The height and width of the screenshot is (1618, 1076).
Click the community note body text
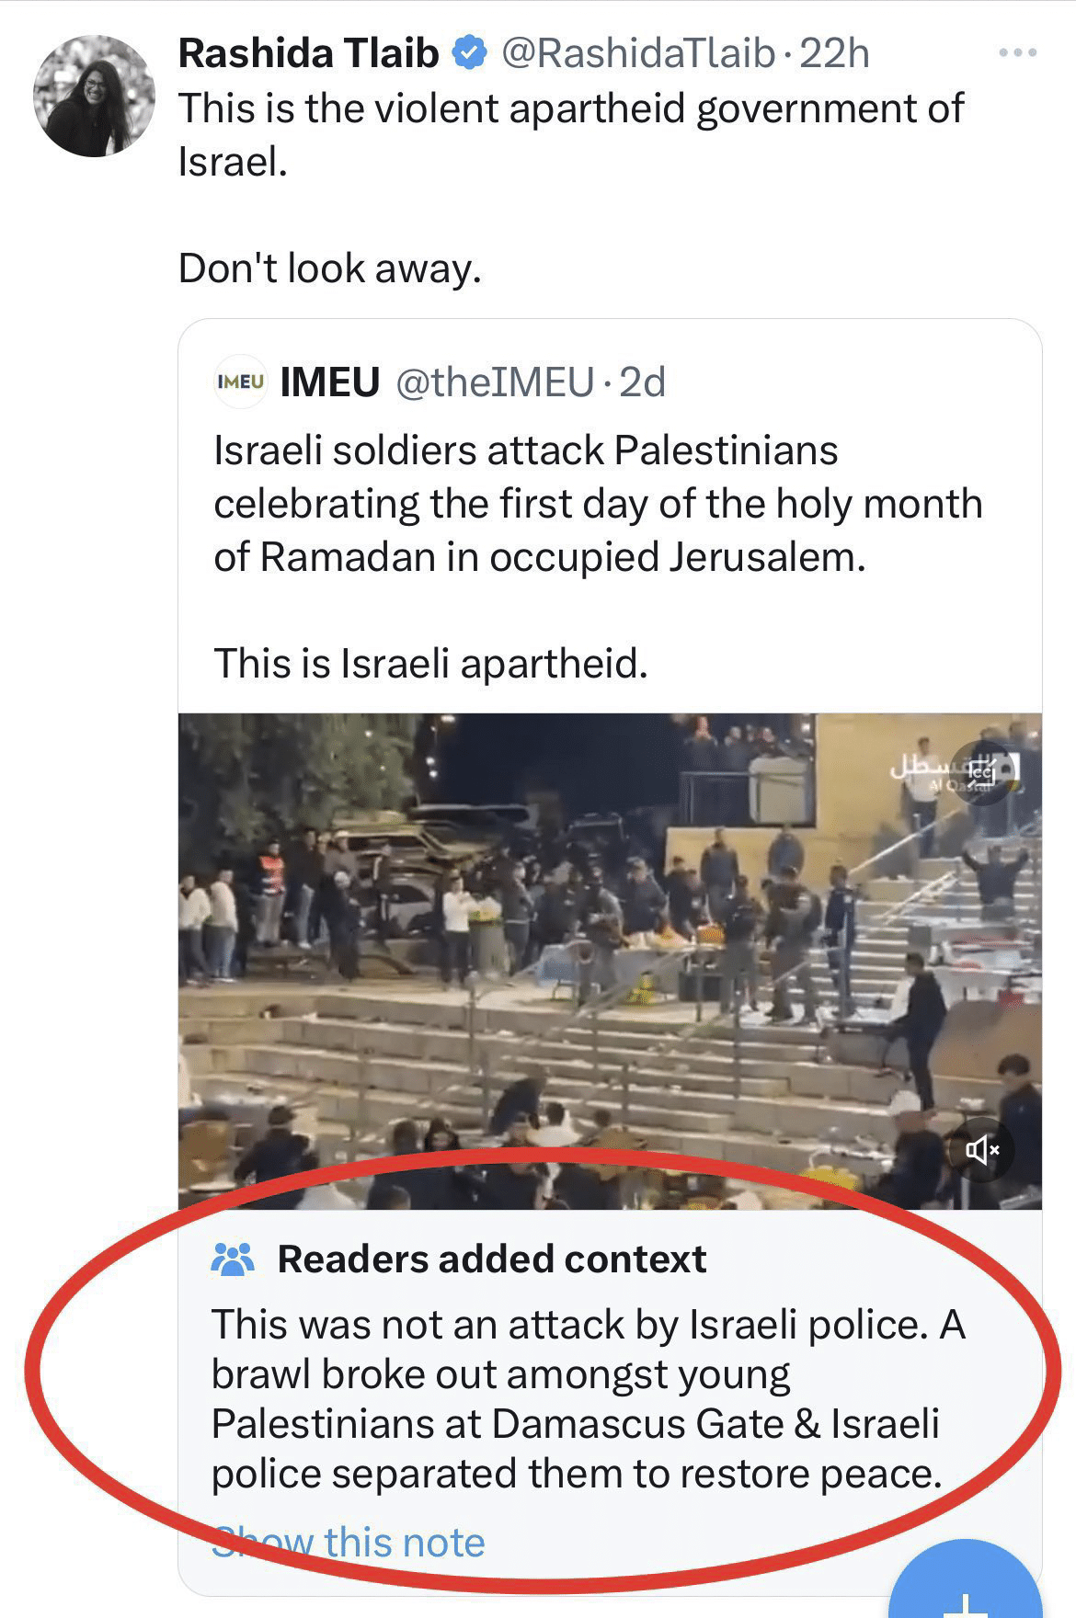coord(589,1398)
